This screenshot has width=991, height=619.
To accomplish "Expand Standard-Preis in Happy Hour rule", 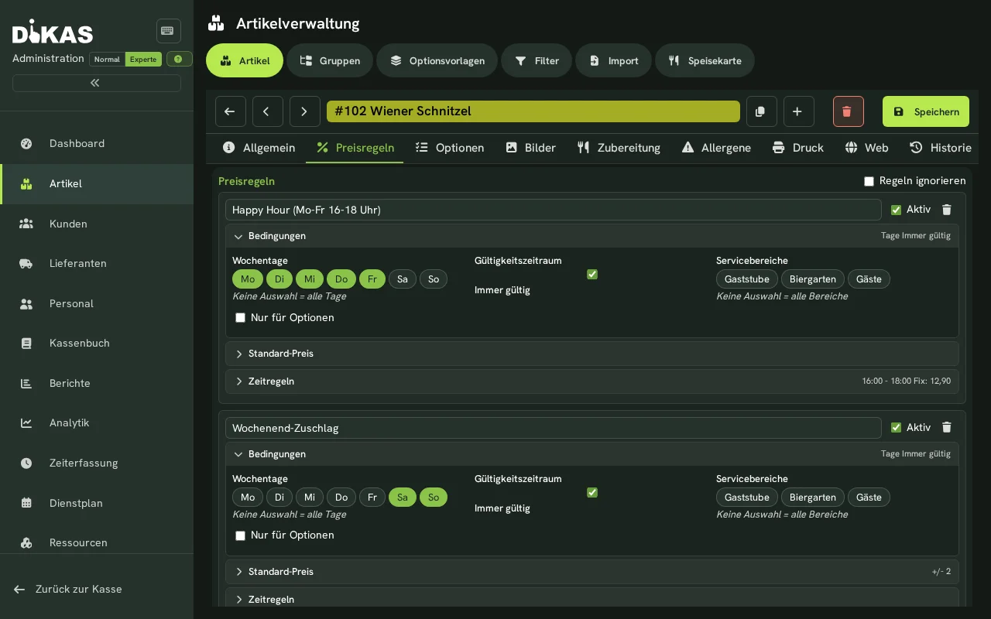I will tap(592, 354).
